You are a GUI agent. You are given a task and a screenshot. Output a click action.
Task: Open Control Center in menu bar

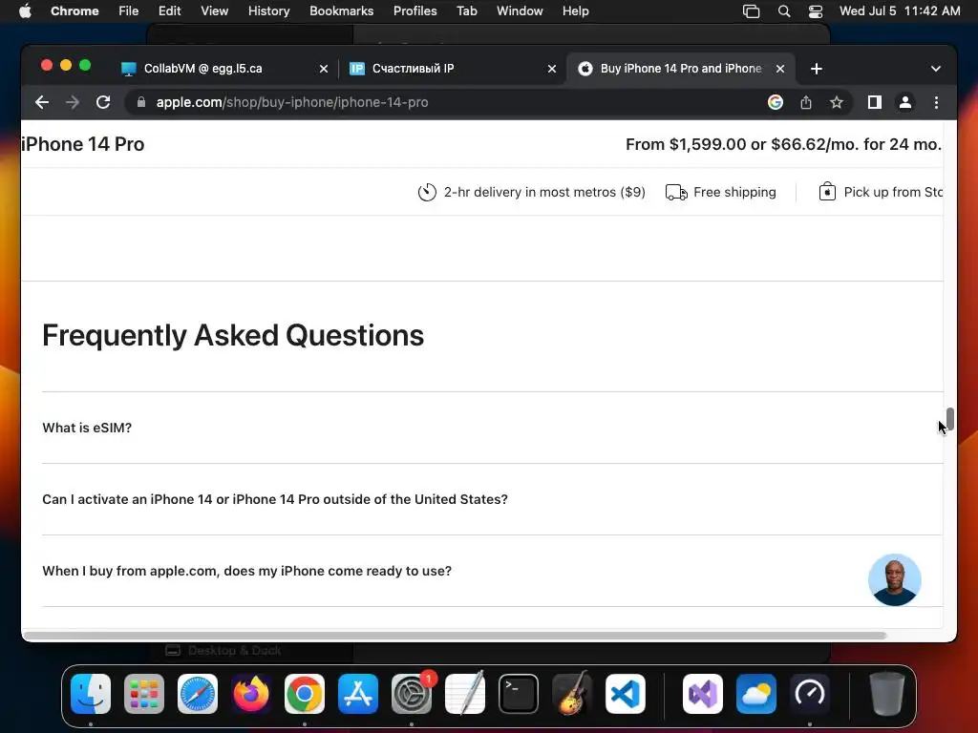point(816,11)
